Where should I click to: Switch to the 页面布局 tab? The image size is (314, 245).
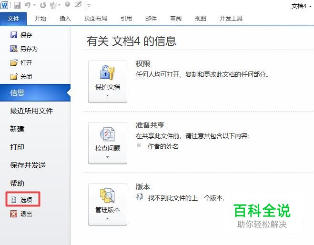pyautogui.click(x=95, y=19)
